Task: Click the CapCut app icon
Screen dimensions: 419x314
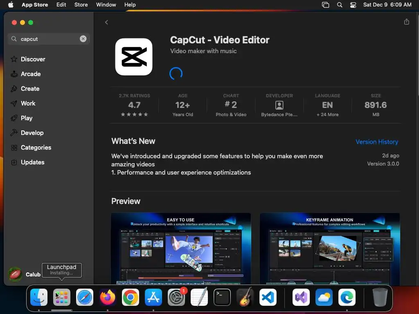Action: coord(134,57)
